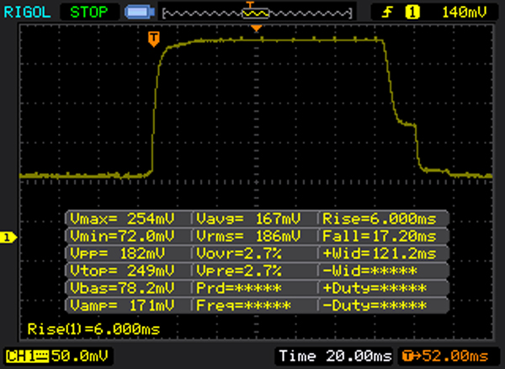The height and width of the screenshot is (369, 505).
Task: Click the channel 1 ground level marker
Action: (x=8, y=238)
